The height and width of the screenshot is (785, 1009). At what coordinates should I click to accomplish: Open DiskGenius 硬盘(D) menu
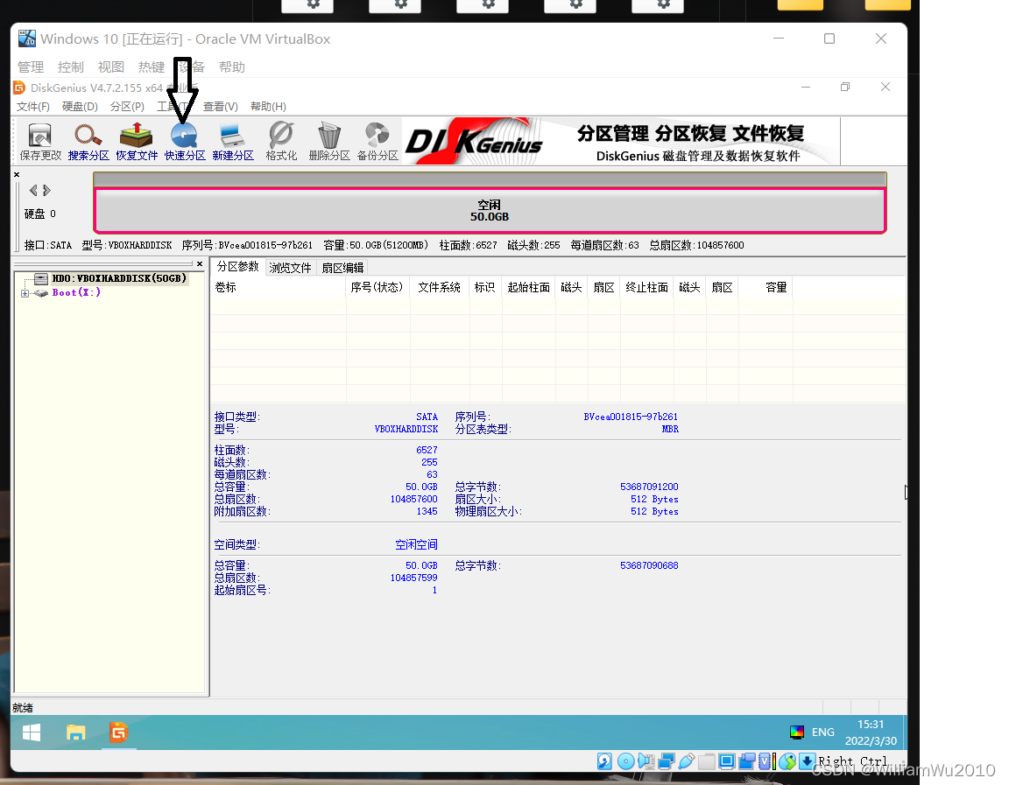[80, 106]
